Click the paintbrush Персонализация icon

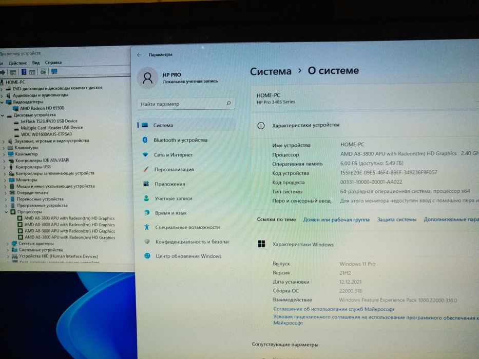click(x=146, y=169)
